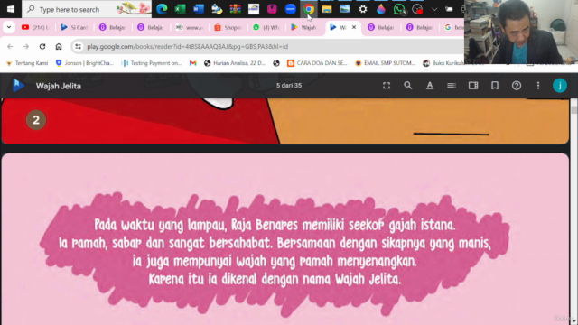This screenshot has width=578, height=325.
Task: Click the page number 2 badge
Action: (x=36, y=120)
